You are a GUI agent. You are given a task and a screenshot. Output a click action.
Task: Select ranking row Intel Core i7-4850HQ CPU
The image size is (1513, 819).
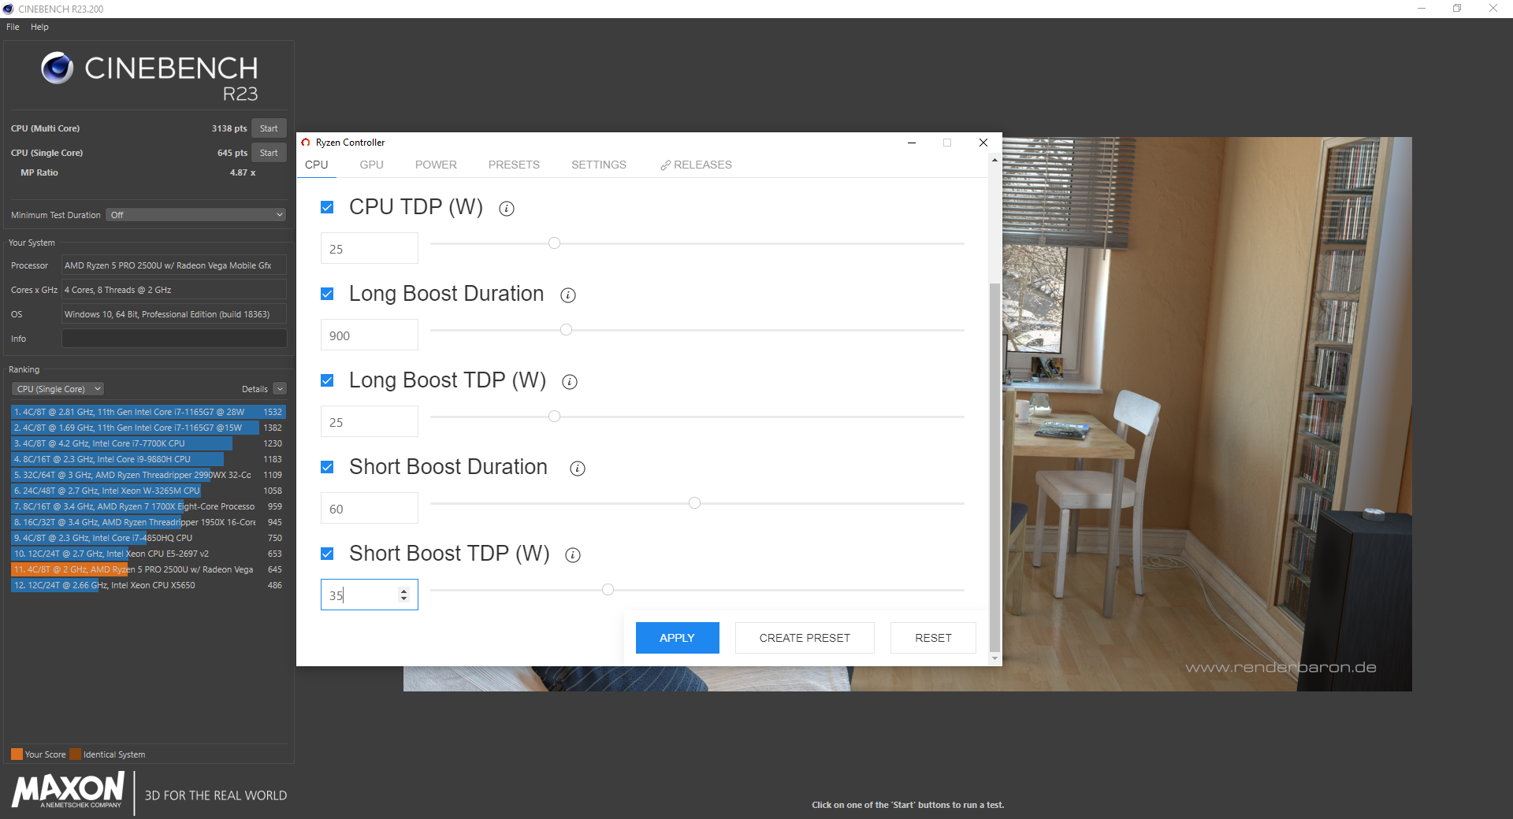coord(148,538)
